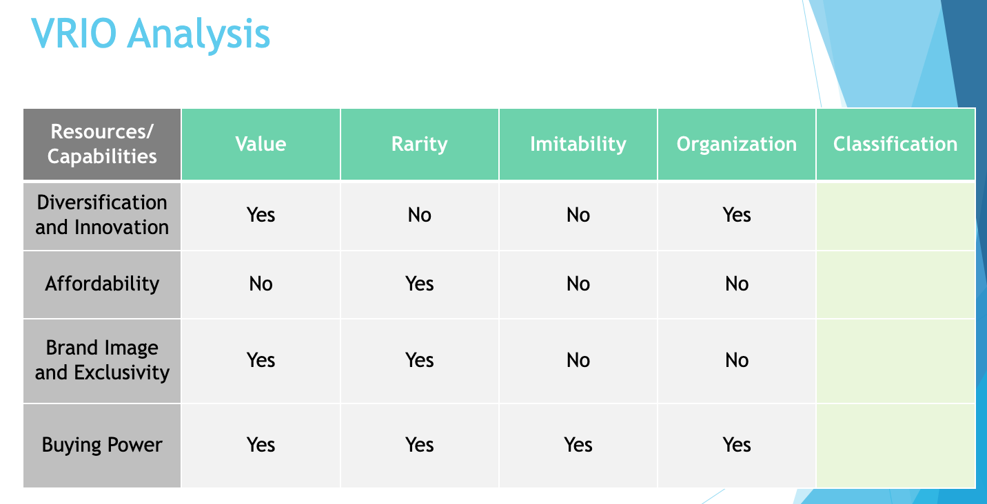
Task: Click the Rarity cell of Affordability row
Action: click(x=419, y=284)
